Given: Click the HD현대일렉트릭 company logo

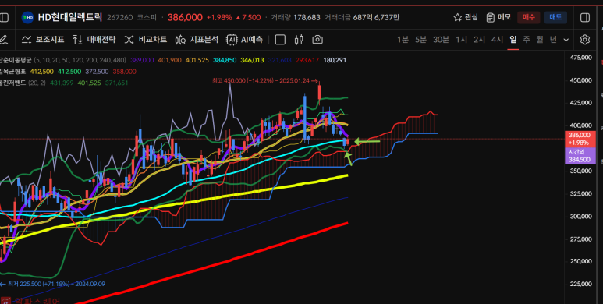Looking at the screenshot, I should [x=27, y=18].
